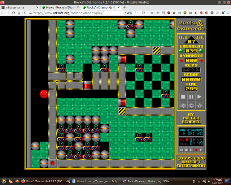This screenshot has width=231, height=185.
Task: Click the infotron between two rocks at top
Action: (131, 25)
